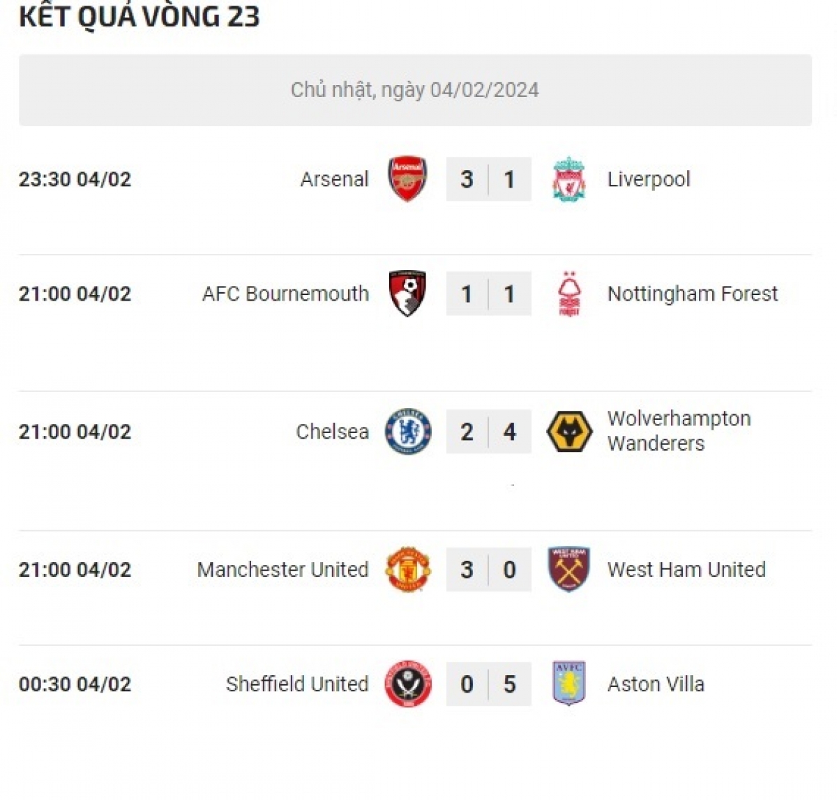Select the Nottingham Forest tree logo

click(569, 294)
